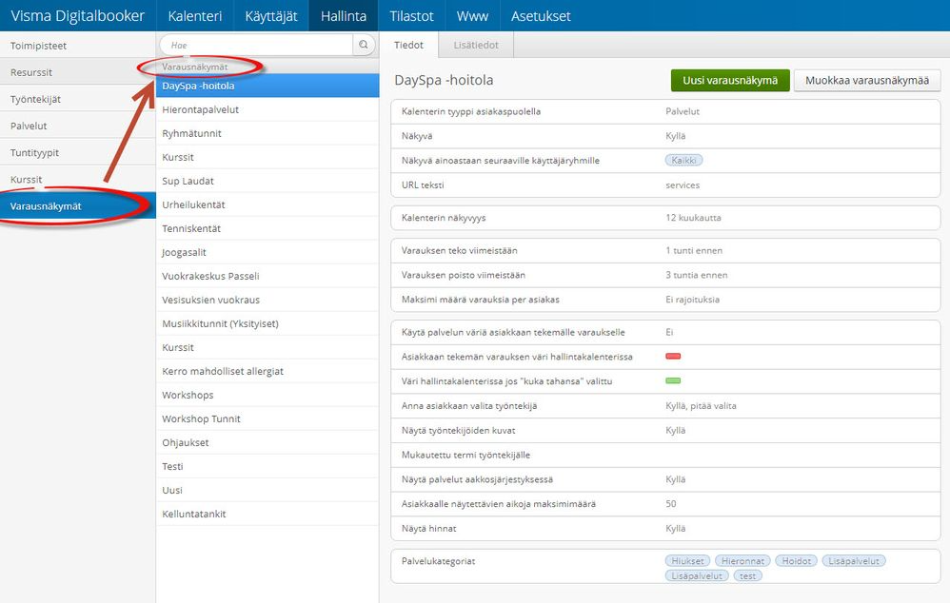This screenshot has width=950, height=603.
Task: Open the Www menu
Action: coord(472,16)
